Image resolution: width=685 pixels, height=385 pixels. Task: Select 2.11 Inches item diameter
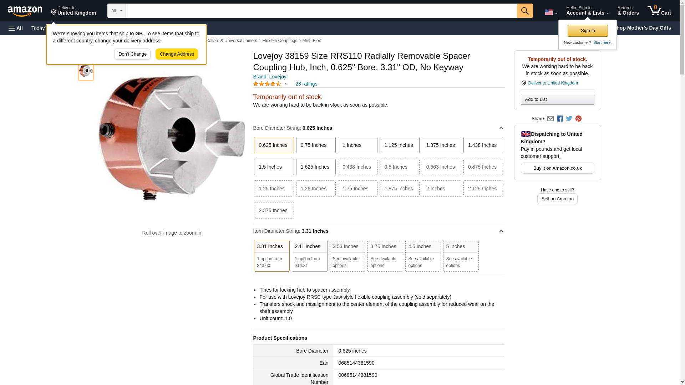click(x=309, y=255)
